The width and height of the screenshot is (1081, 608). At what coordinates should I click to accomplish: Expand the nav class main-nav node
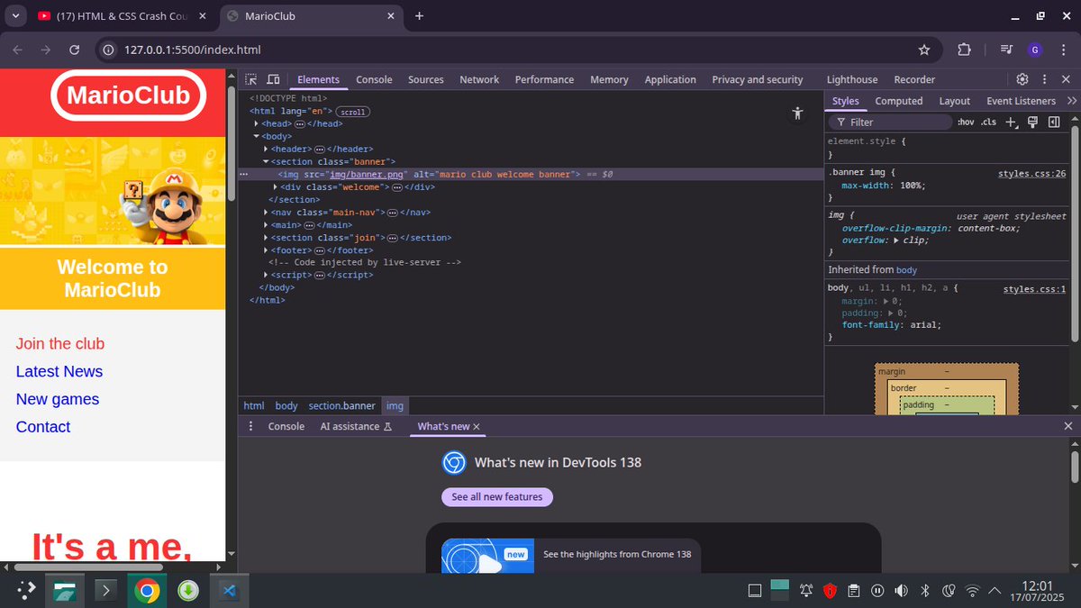[266, 213]
